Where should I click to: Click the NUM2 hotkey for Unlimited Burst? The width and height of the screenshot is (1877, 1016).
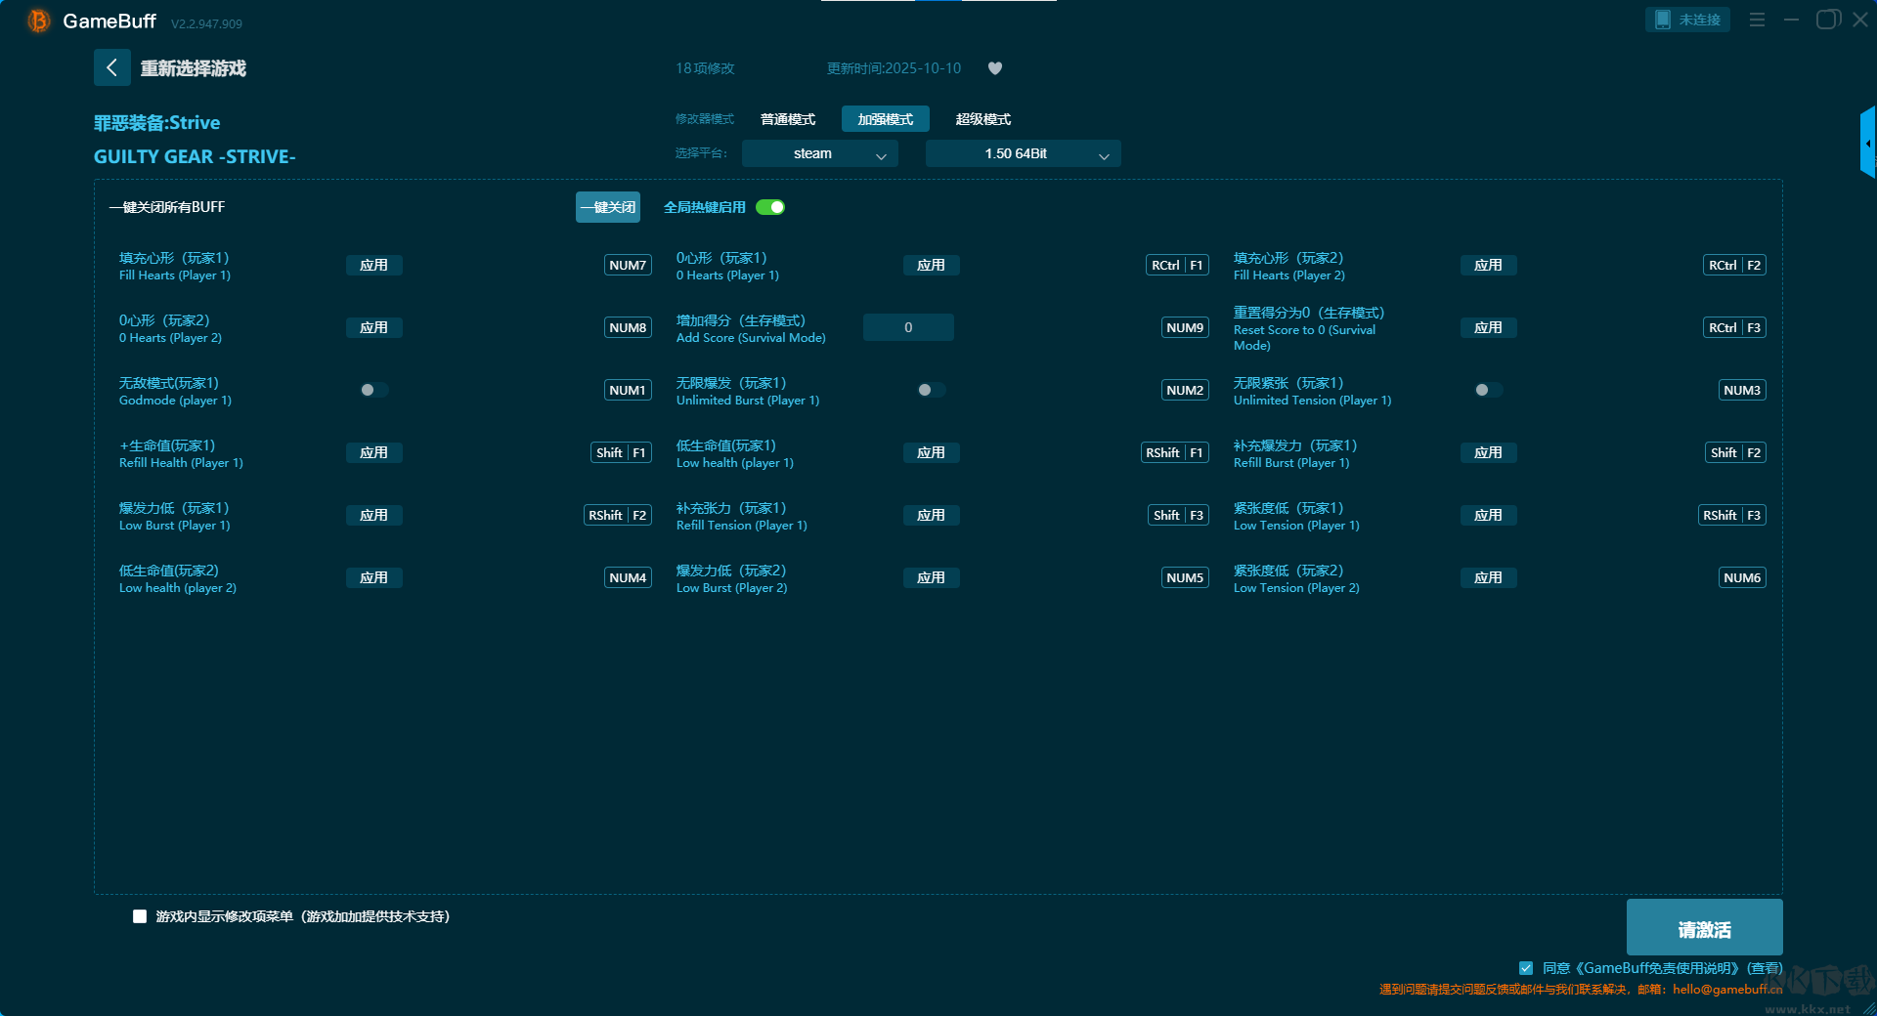click(1185, 390)
